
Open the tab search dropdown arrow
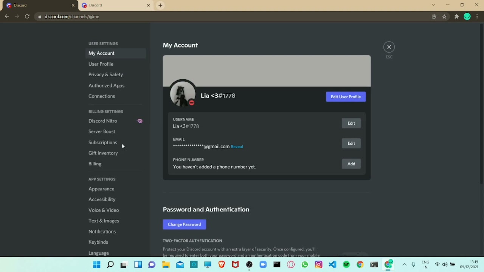[x=433, y=5]
